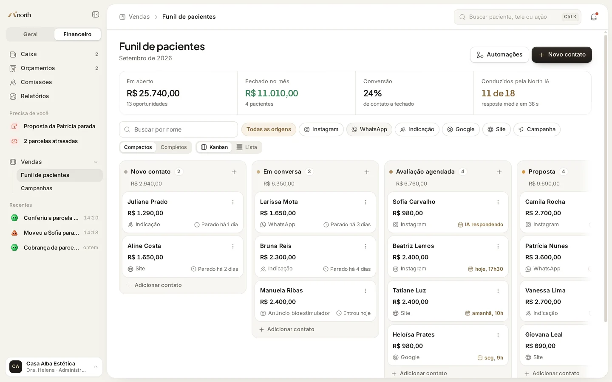
Task: Add a card with the Em conversa column plus
Action: pos(367,172)
